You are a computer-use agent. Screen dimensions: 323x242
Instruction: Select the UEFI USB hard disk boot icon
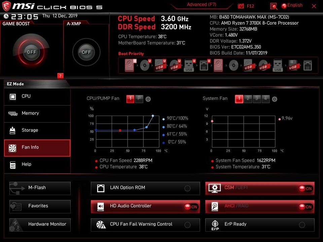(x=160, y=66)
